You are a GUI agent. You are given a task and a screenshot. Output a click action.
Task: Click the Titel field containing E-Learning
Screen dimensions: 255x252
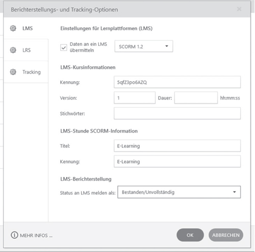tap(177, 146)
